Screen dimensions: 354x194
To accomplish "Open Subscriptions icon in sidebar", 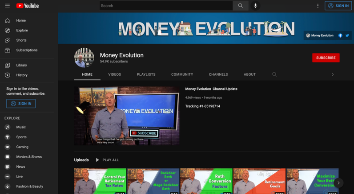I will 8,50.
